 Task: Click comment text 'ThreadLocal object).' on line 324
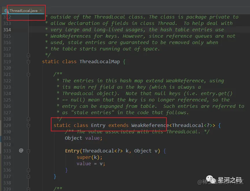click(91, 94)
